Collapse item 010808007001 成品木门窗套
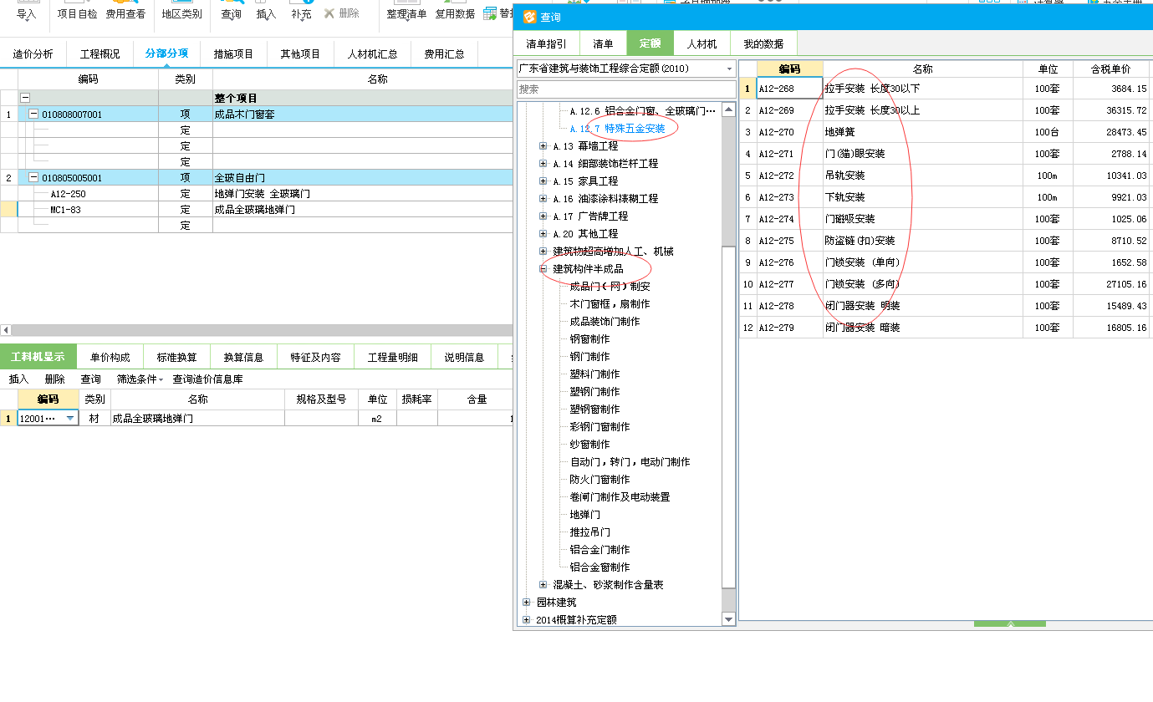 [33, 114]
